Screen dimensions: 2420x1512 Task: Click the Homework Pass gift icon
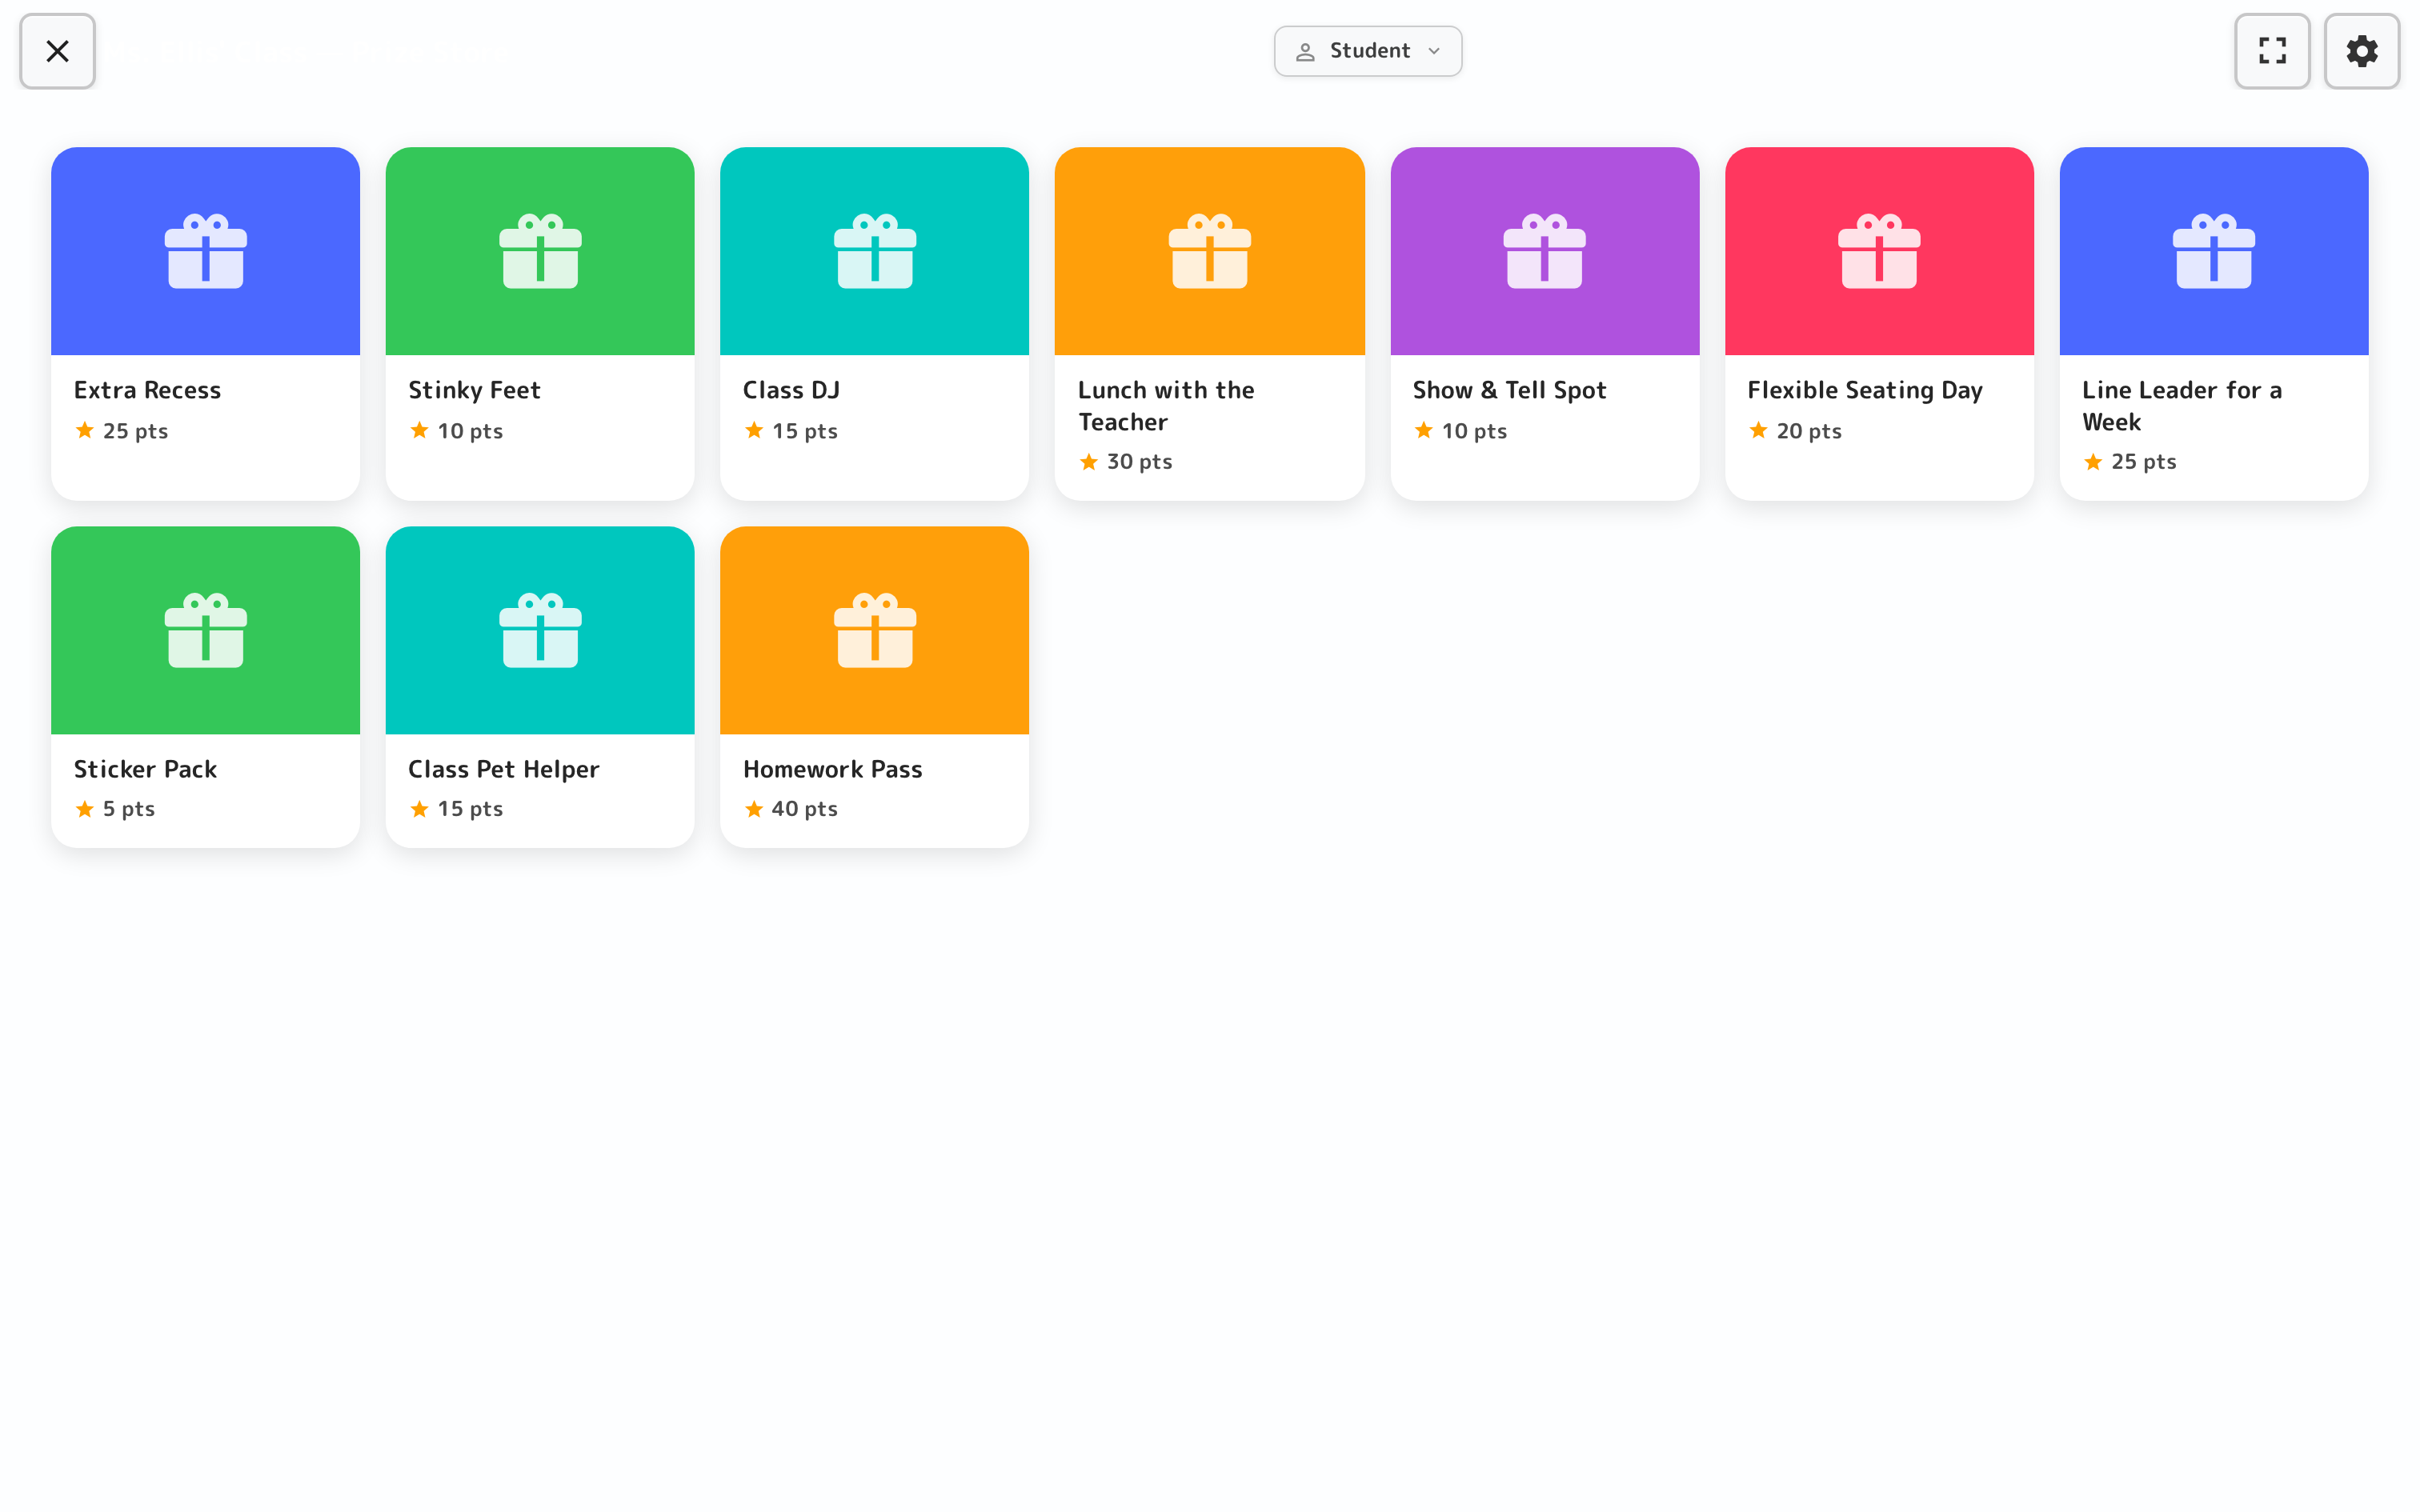tap(875, 630)
